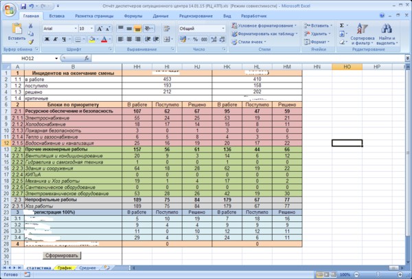Screen dimensions: 412x279
Task: Toggle align text left
Action: click(121, 39)
